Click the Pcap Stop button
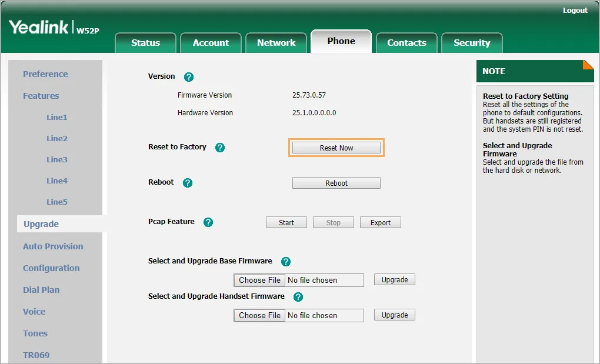The width and height of the screenshot is (600, 364). click(334, 222)
